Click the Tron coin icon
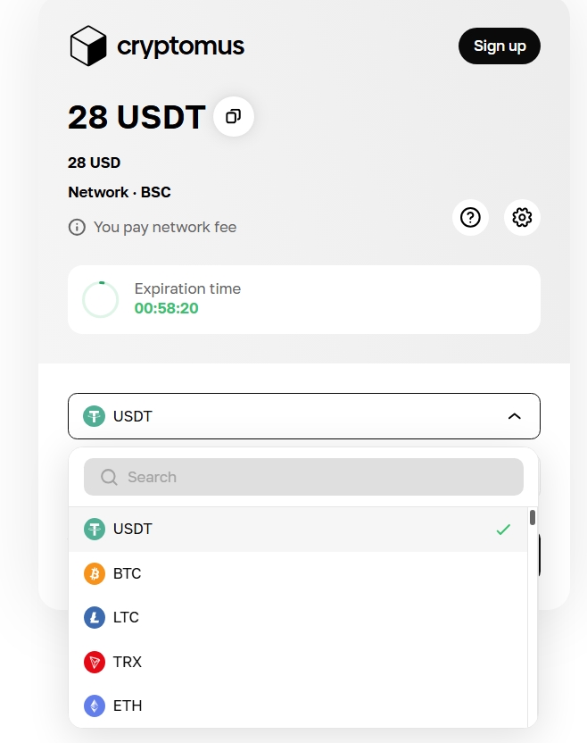This screenshot has width=587, height=743. pyautogui.click(x=95, y=662)
